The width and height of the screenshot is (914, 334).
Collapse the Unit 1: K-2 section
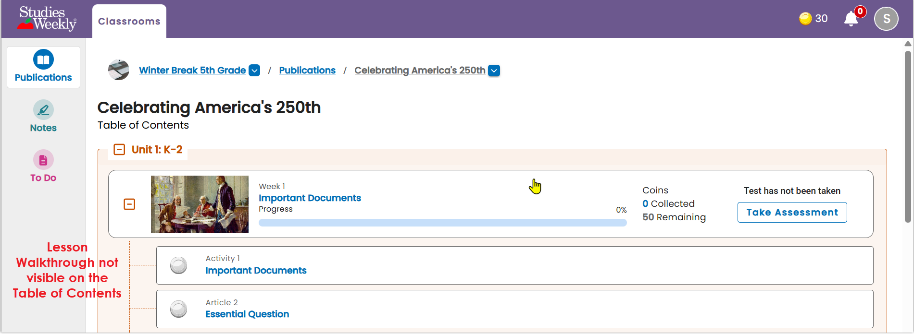tap(119, 150)
